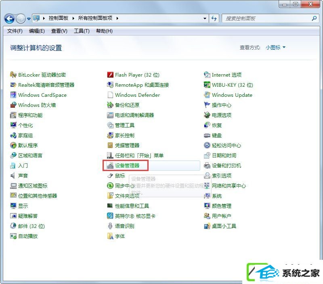Screen dimensions: 323x284
Task: Click the Realtek audio manager icon
Action: 13,85
